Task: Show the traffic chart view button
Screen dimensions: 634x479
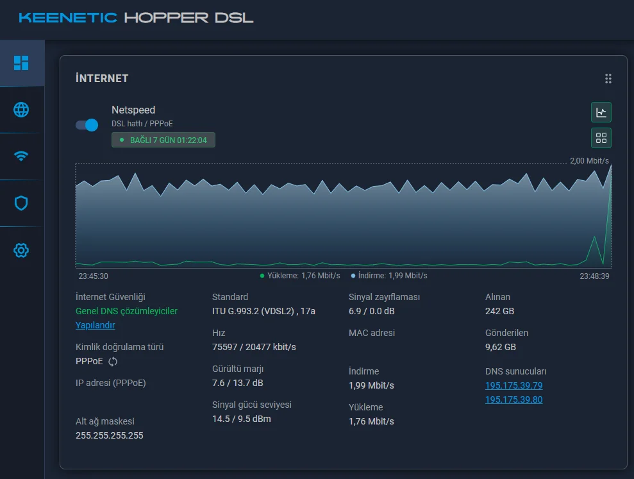Action: tap(601, 112)
